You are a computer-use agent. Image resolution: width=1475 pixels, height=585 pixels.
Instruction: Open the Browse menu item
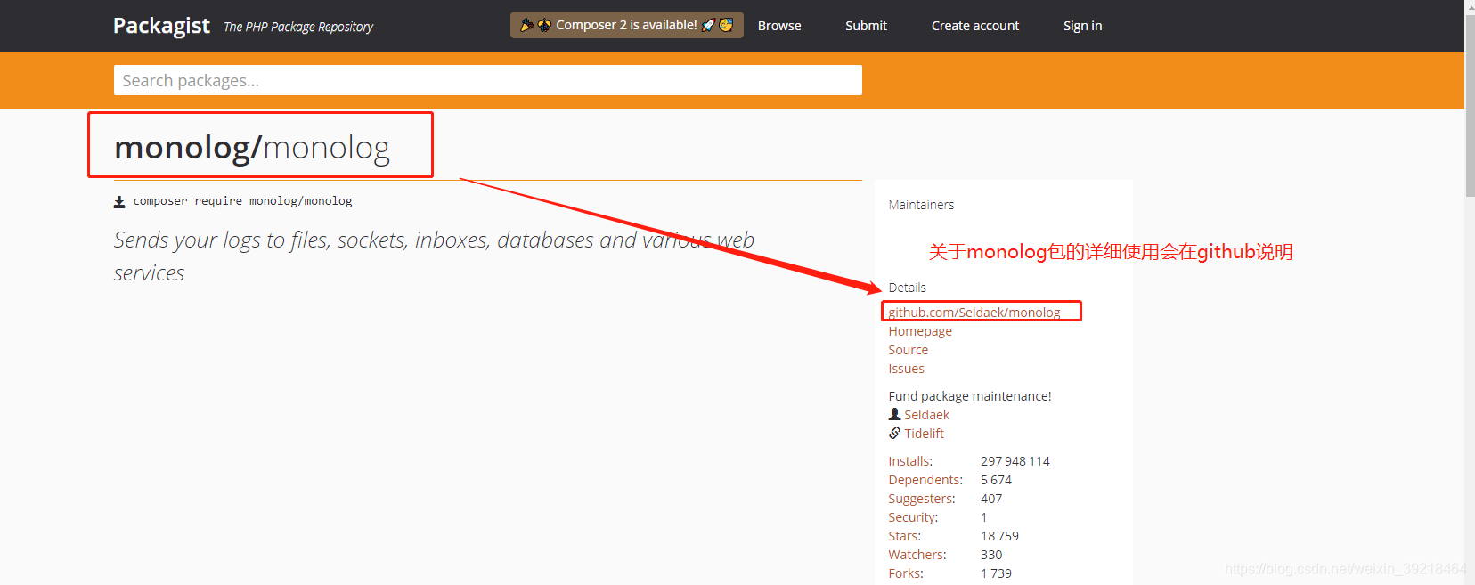[x=779, y=26]
